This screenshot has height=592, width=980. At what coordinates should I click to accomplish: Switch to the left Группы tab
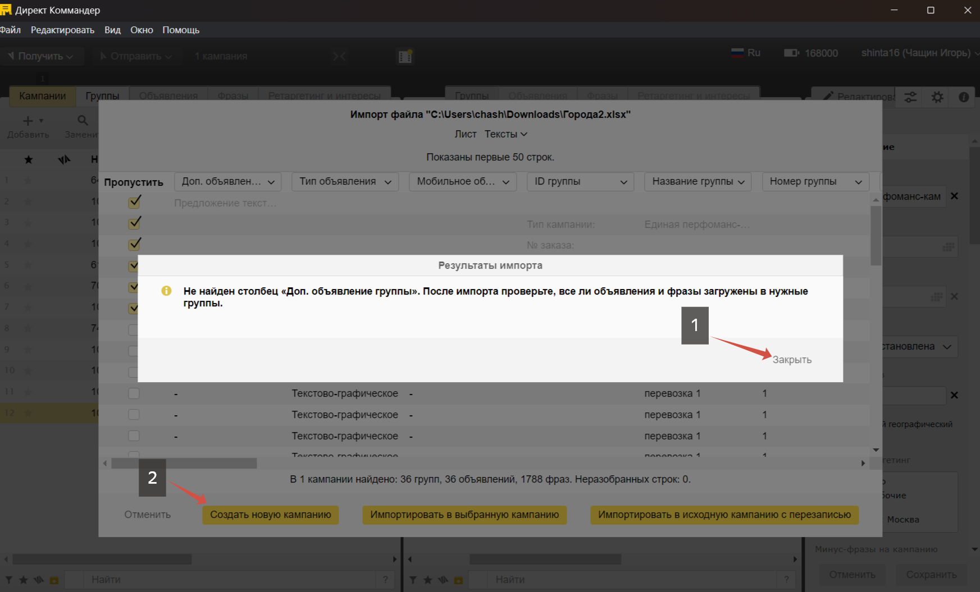[102, 96]
